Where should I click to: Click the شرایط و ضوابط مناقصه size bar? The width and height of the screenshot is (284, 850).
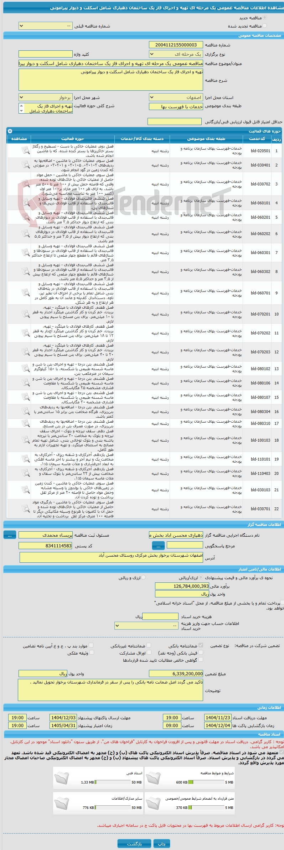click(206, 782)
